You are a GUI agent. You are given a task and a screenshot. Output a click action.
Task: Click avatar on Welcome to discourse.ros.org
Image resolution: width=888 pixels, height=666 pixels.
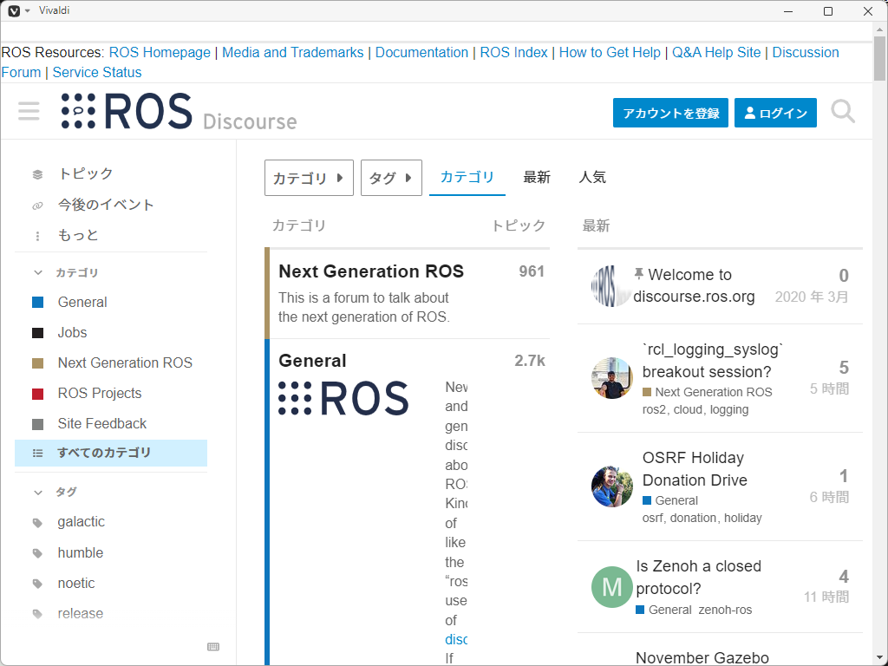coord(611,286)
